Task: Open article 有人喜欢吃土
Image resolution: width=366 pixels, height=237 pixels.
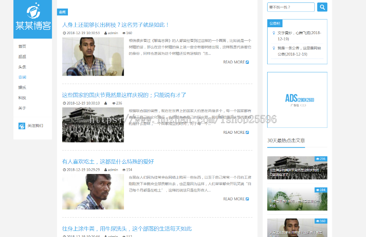Action: tap(108, 162)
